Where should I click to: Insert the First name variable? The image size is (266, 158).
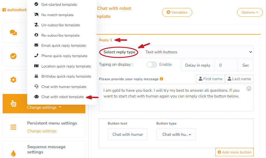(x=210, y=79)
